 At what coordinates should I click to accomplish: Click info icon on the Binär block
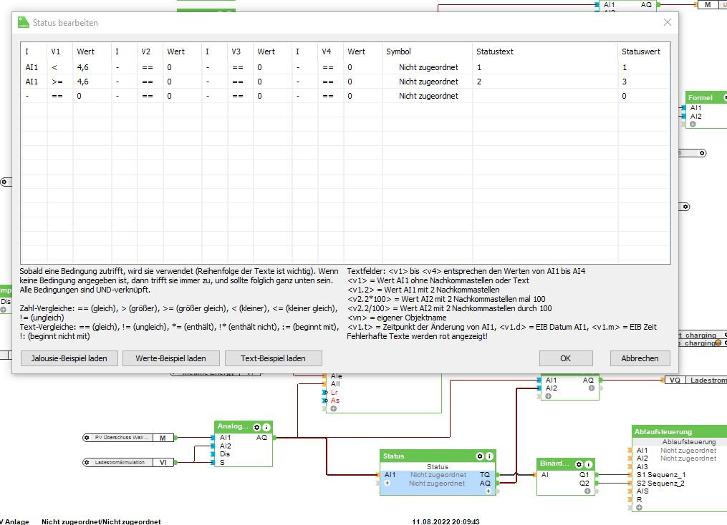pos(589,464)
